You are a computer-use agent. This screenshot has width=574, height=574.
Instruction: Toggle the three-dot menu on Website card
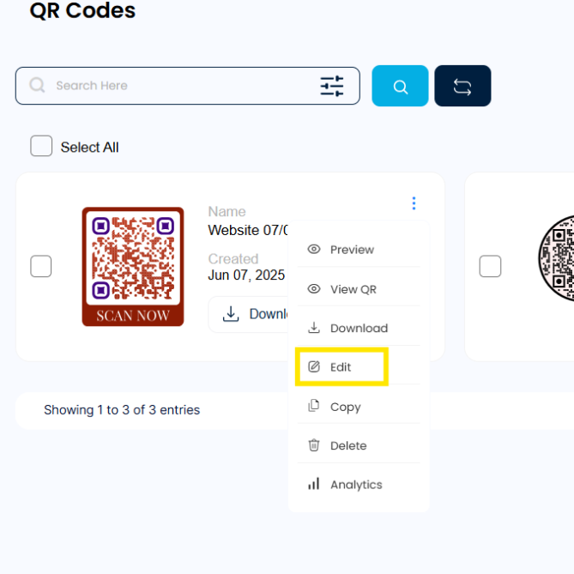tap(414, 203)
